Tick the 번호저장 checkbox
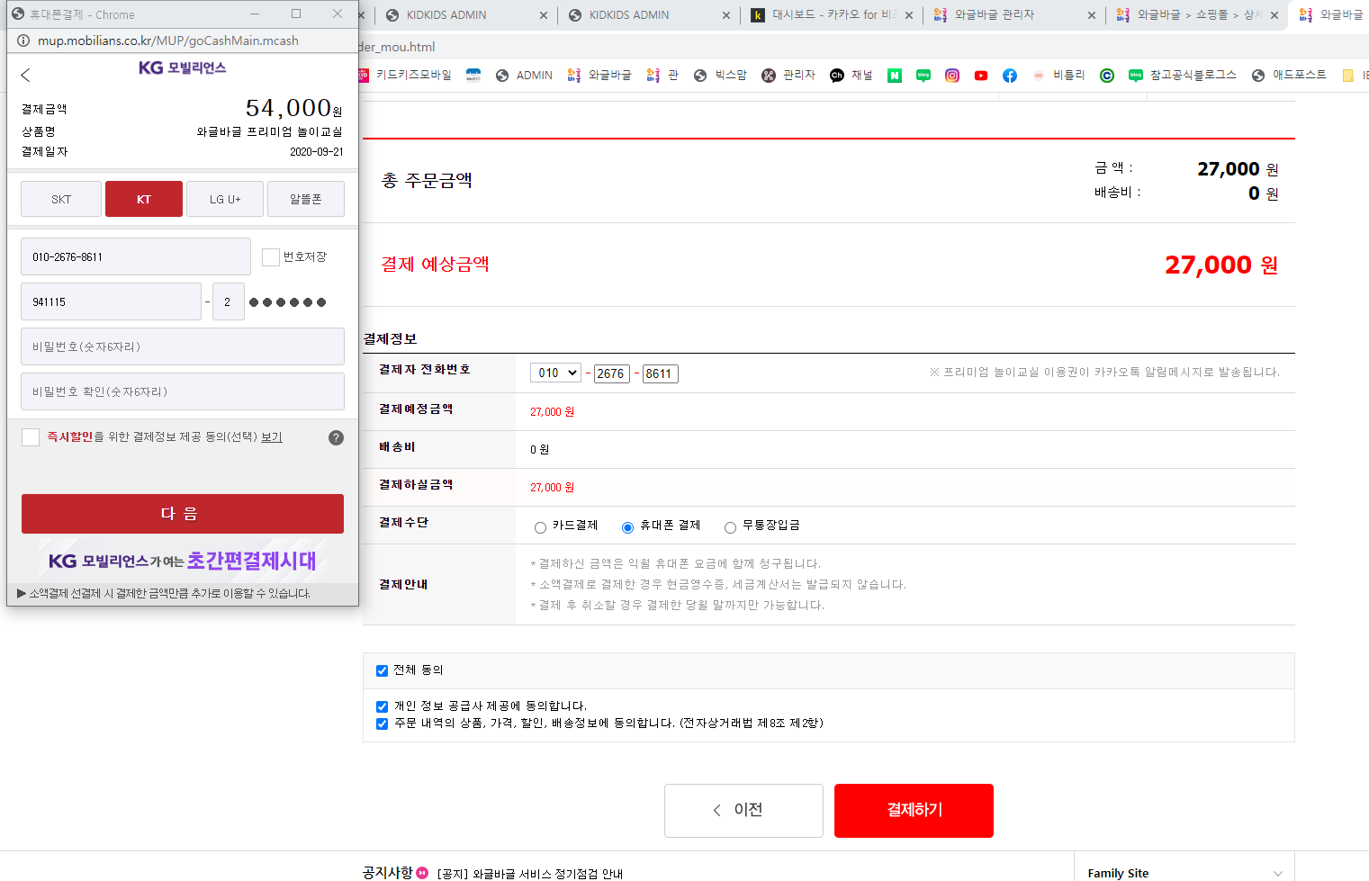This screenshot has height=881, width=1369. point(271,257)
